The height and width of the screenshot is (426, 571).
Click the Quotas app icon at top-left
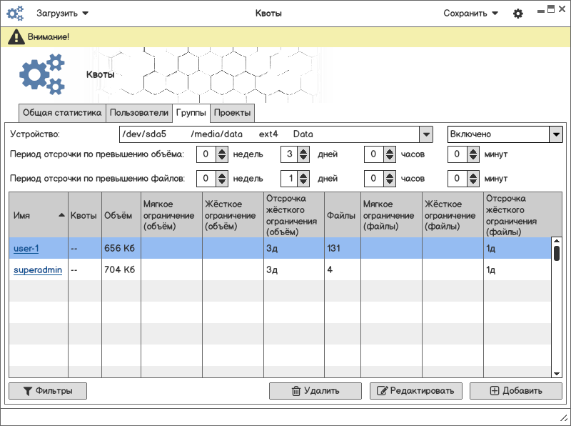[15, 14]
